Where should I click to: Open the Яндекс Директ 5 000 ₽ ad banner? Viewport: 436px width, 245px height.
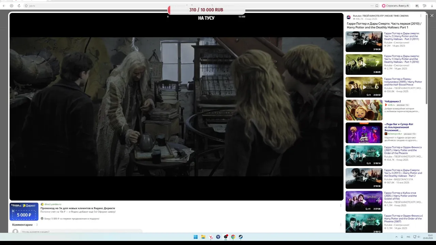pos(24,211)
